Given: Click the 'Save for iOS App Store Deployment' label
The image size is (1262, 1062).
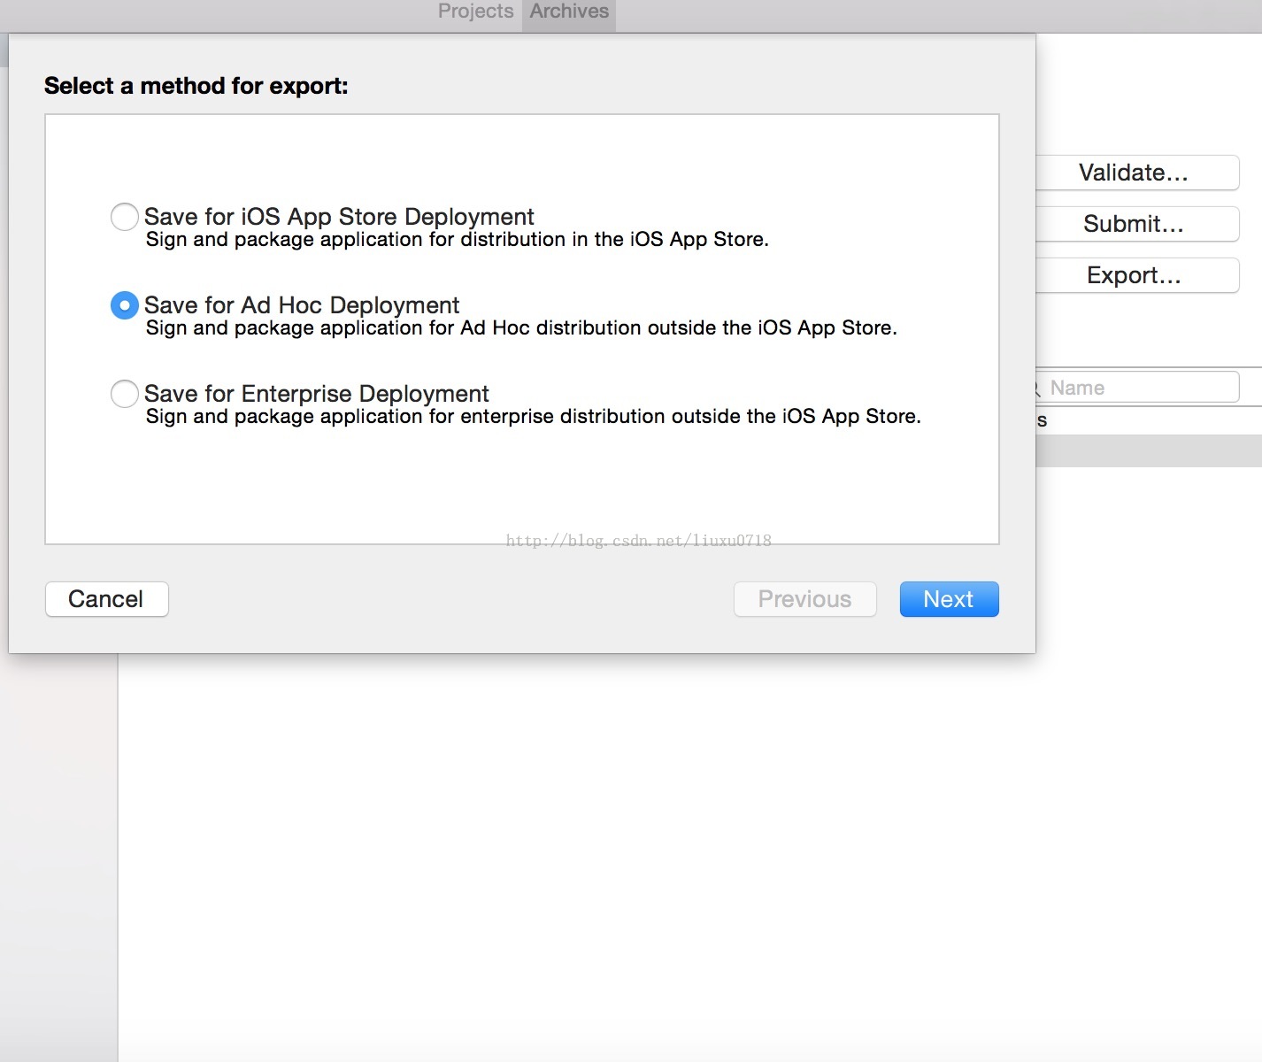Looking at the screenshot, I should point(339,217).
